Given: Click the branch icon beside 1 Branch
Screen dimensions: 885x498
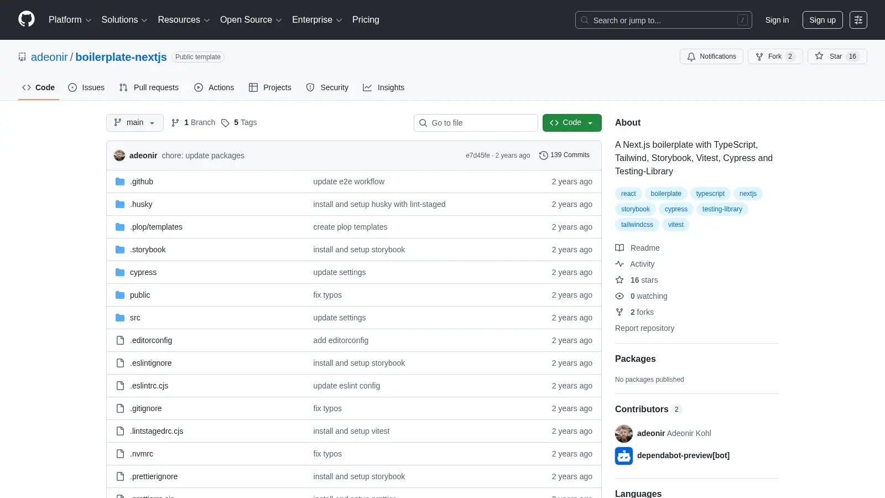Looking at the screenshot, I should pos(175,123).
